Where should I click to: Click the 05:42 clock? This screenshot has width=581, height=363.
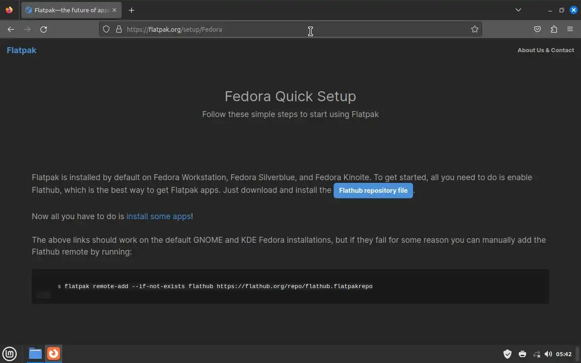point(564,354)
